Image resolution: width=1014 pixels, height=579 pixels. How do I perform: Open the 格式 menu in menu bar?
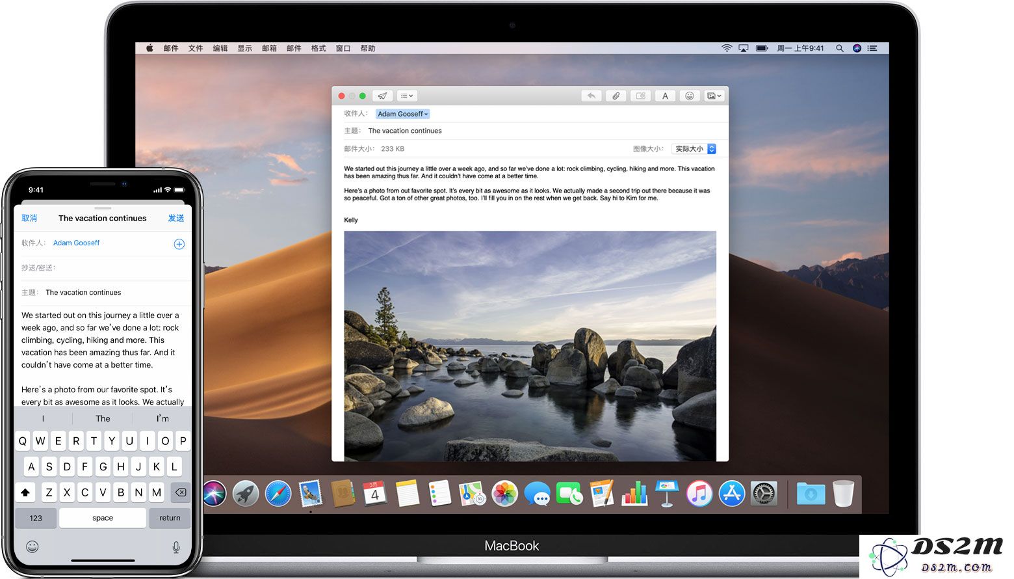click(x=318, y=48)
